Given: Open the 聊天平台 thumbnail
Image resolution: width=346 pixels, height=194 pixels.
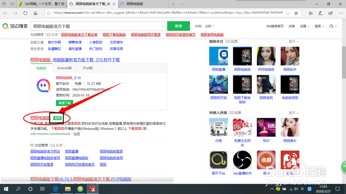Looking at the screenshot, I should [x=218, y=160].
